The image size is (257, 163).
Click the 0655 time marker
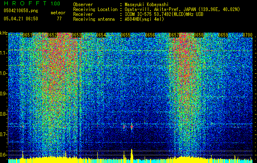(125, 35)
